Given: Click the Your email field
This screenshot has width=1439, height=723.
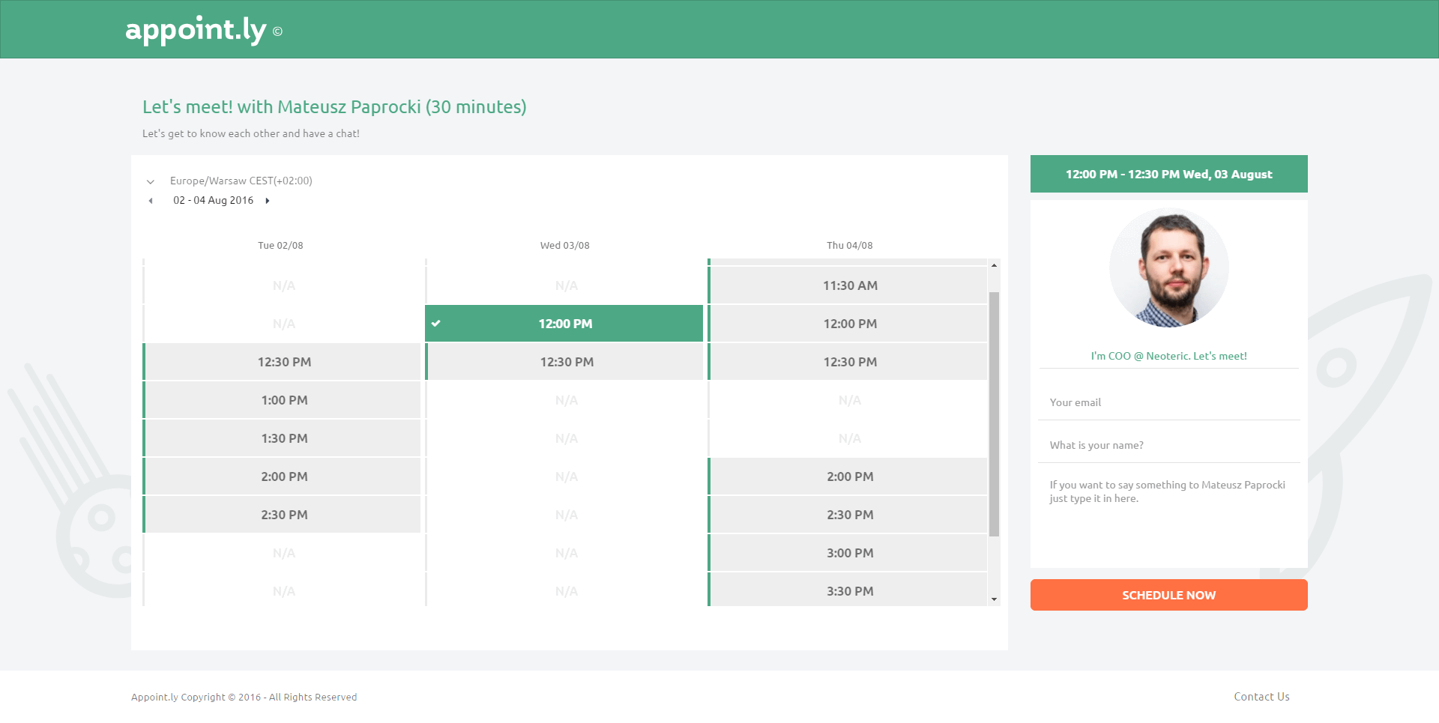Looking at the screenshot, I should (x=1169, y=402).
